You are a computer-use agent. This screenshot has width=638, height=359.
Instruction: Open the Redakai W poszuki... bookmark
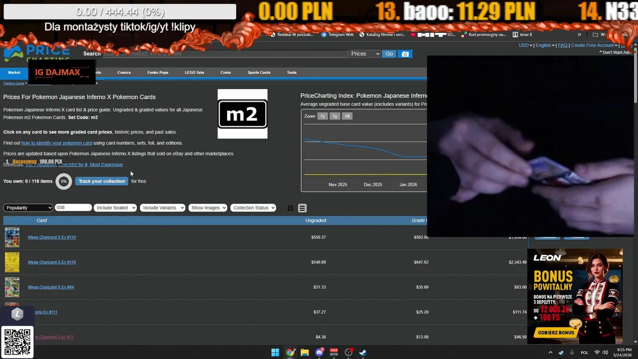click(x=292, y=34)
